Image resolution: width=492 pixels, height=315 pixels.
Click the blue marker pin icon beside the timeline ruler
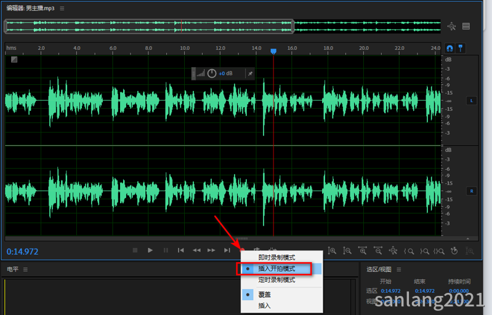tap(461, 48)
